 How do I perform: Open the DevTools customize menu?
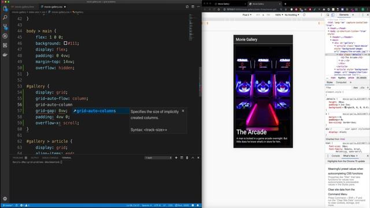click(363, 15)
